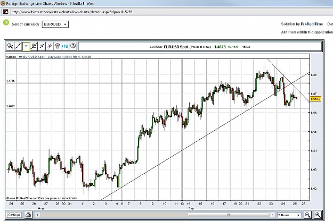The width and height of the screenshot is (333, 221).
Task: Open the EUR/USD currency dropdown
Action: tap(55, 24)
